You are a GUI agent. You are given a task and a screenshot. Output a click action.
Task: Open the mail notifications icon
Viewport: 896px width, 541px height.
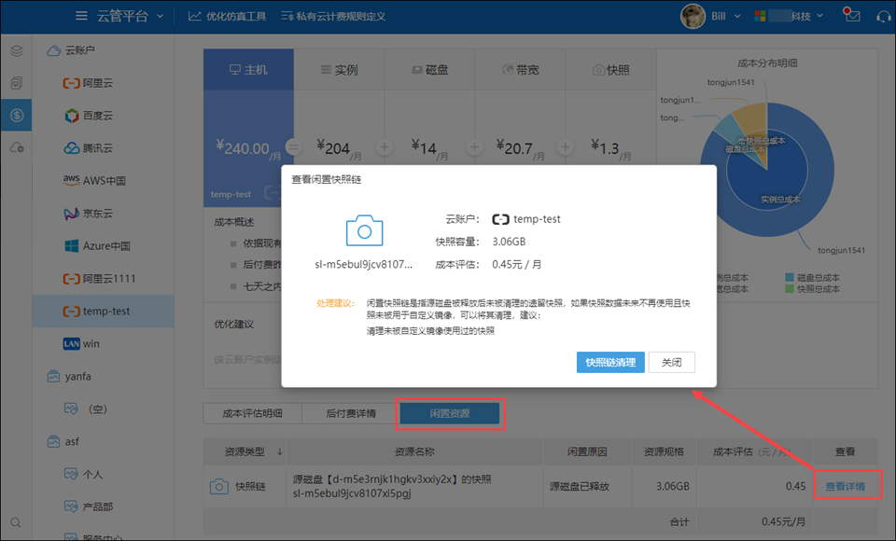tap(850, 16)
